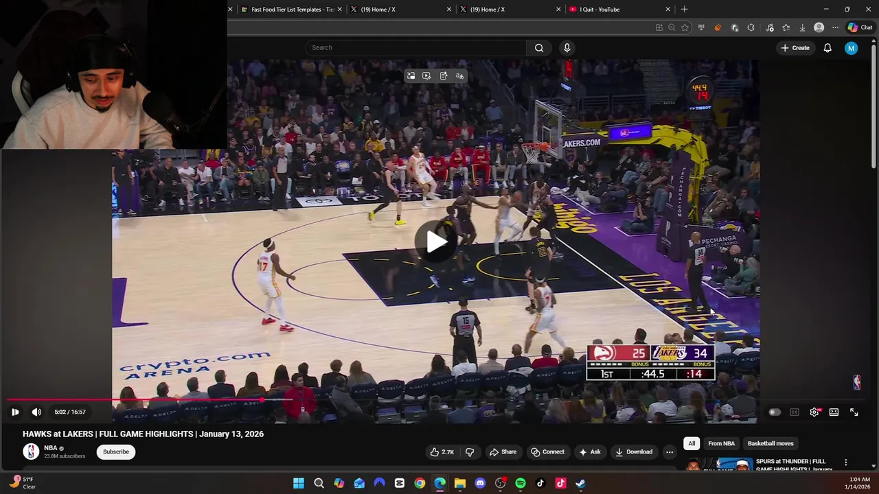The height and width of the screenshot is (494, 879).
Task: Open the taskbar clock showing 1:04 AM
Action: (x=859, y=483)
